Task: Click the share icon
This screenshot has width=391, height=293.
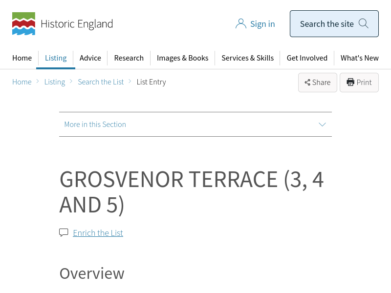Action: click(307, 83)
